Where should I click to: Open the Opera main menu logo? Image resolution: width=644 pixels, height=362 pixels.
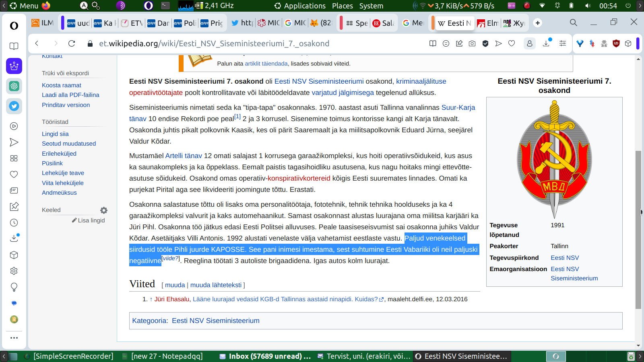[14, 26]
